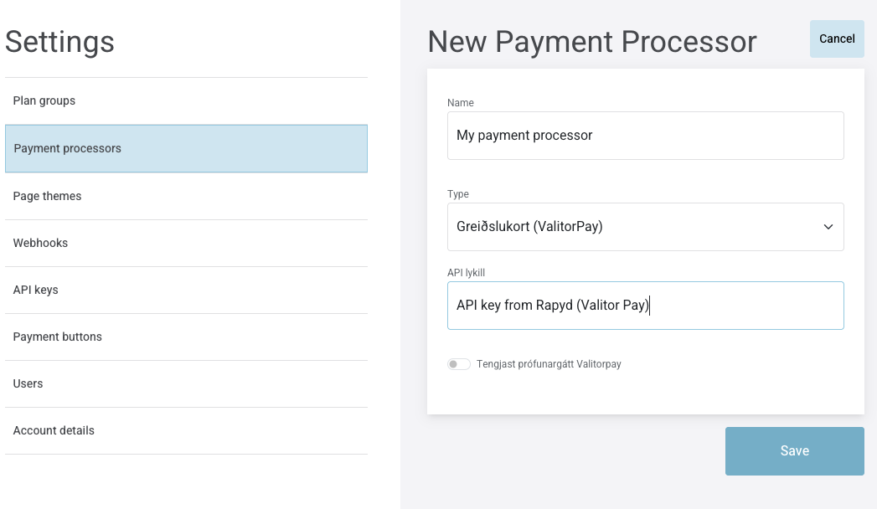Toggle Tengjast prófunargátt Valitorpay switch
This screenshot has width=877, height=509.
459,364
